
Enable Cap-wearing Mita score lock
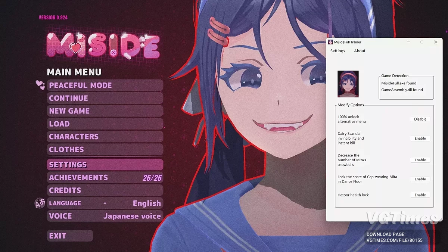click(420, 179)
